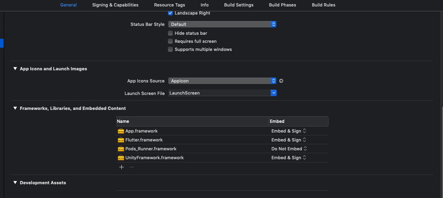The height and width of the screenshot is (198, 443).
Task: Select the UnityFramework.framework row name
Action: click(x=154, y=158)
